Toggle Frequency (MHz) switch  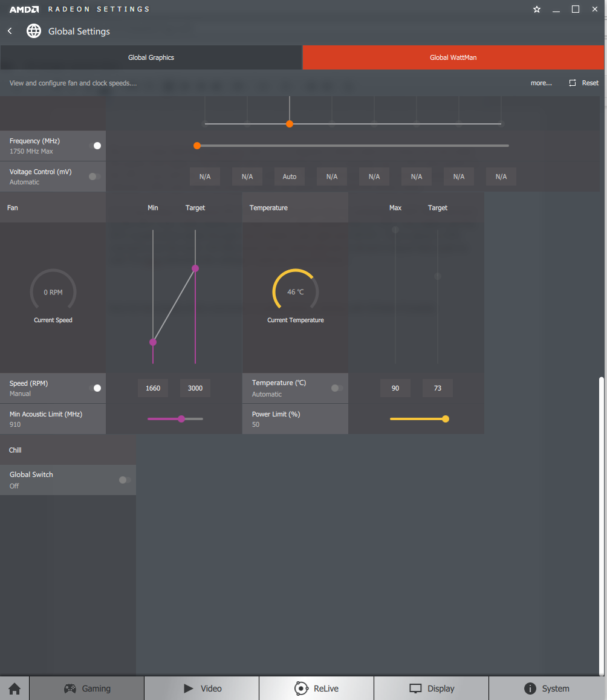click(95, 146)
